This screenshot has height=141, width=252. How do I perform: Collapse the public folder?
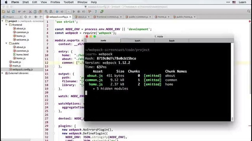(x=6, y=43)
